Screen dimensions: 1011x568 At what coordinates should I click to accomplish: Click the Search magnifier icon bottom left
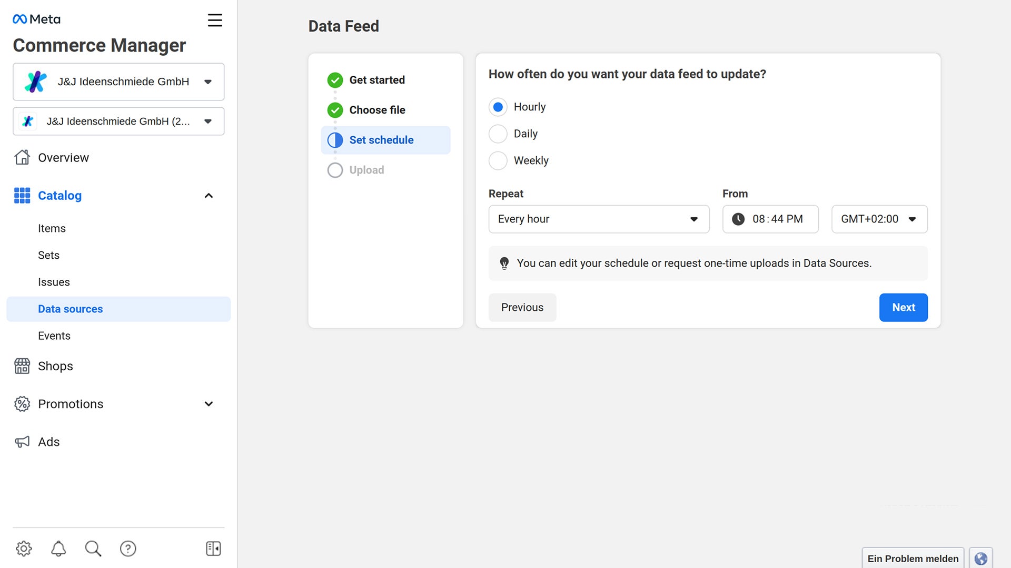[93, 549]
